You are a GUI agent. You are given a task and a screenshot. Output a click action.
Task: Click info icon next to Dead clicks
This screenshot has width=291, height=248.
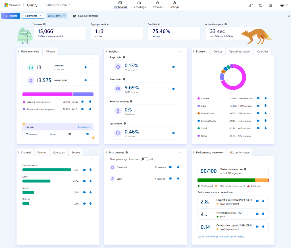(x=124, y=79)
